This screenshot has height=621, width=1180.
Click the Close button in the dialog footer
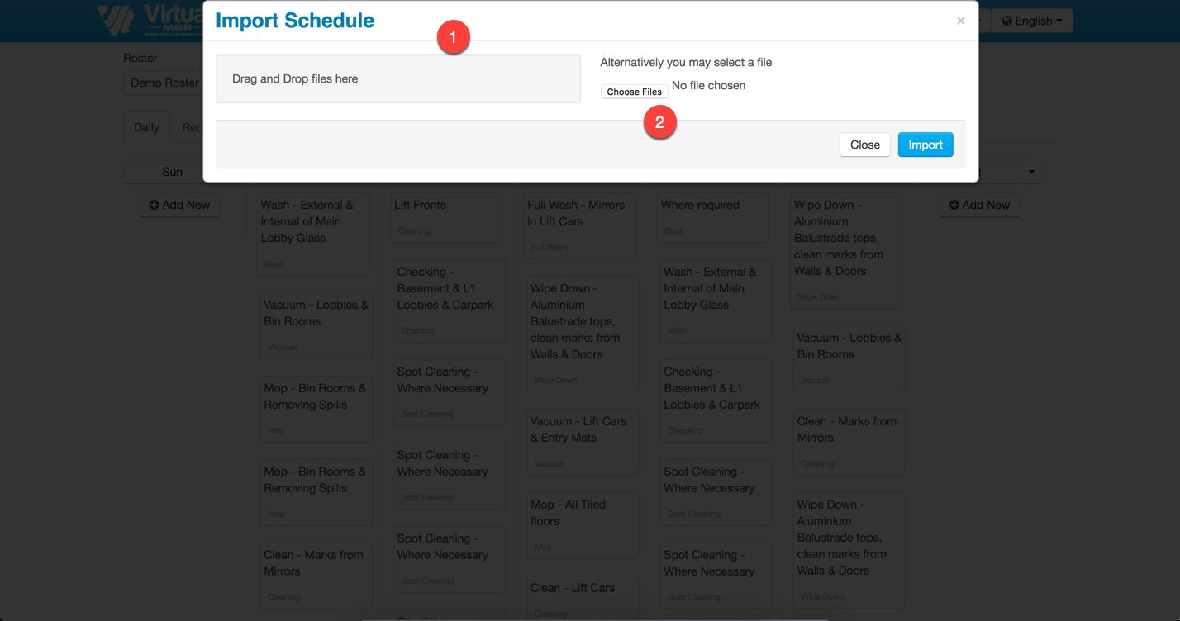[x=864, y=145]
